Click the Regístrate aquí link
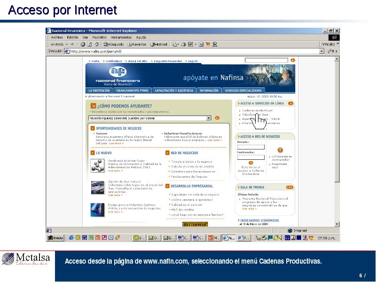 pos(279,166)
